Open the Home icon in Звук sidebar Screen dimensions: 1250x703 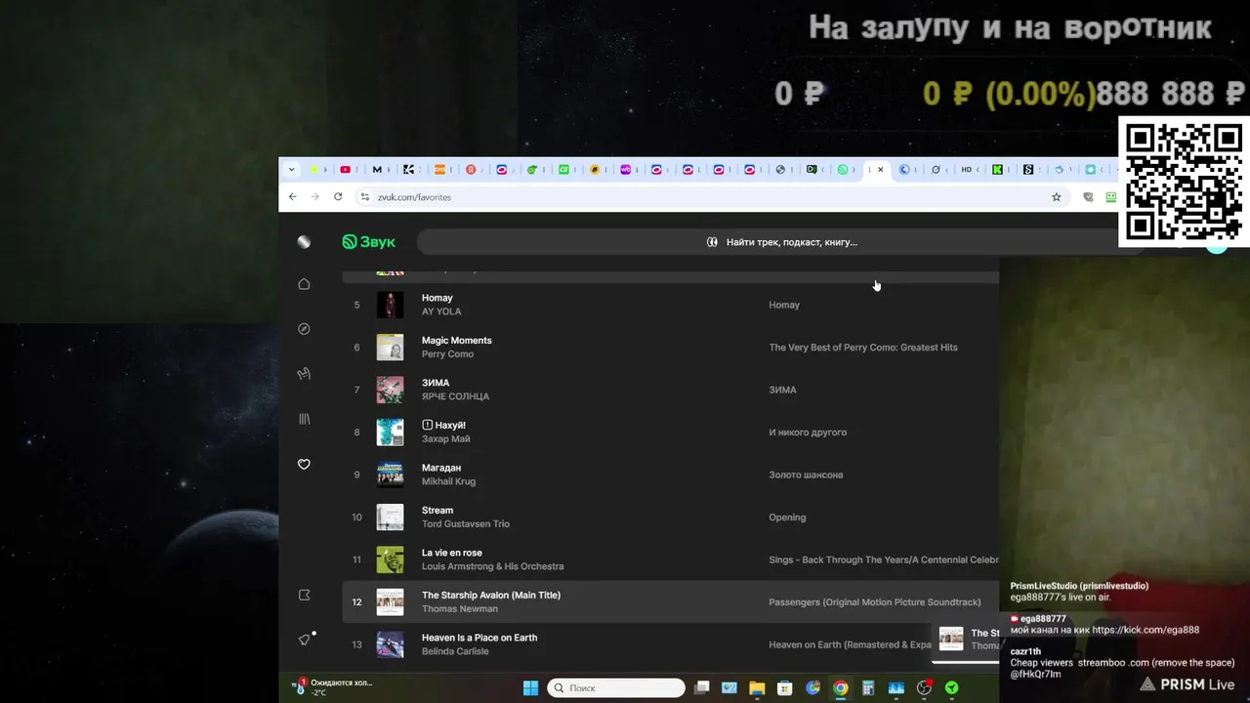pyautogui.click(x=304, y=284)
